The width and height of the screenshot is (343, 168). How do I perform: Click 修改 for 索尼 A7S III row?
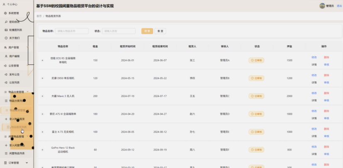coord(314,111)
